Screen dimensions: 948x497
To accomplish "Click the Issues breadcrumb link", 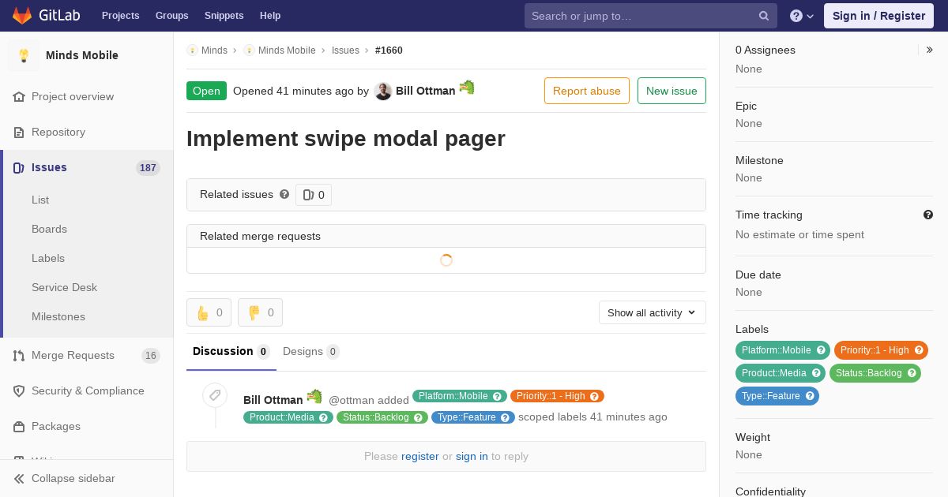I will 345,50.
